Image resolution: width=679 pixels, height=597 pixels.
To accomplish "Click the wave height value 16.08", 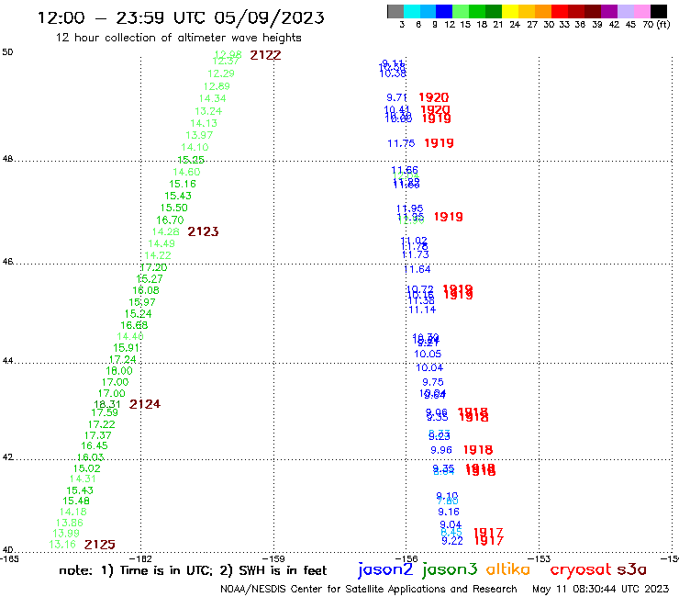I will 146,290.
